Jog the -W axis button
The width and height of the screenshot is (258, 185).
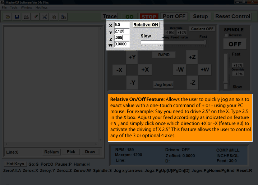point(180,69)
